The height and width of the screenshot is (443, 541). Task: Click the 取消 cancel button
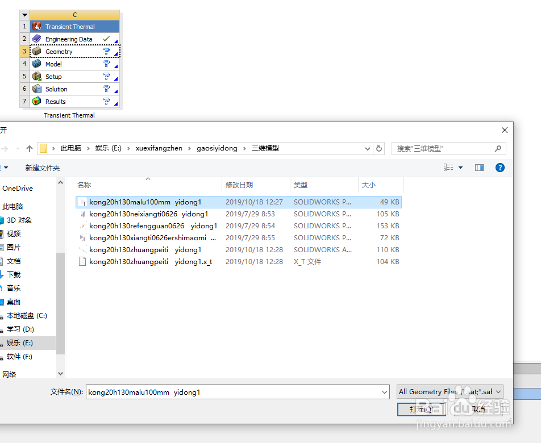pos(479,409)
